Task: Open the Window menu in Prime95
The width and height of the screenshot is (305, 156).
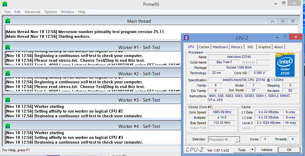Action: pos(67,12)
